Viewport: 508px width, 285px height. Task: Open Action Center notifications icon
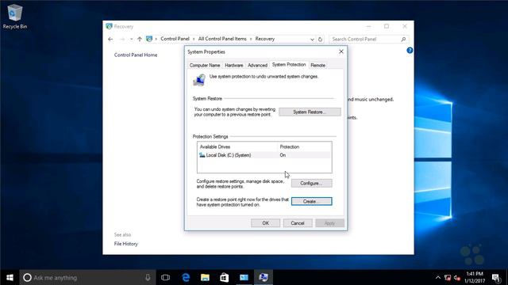pos(496,278)
